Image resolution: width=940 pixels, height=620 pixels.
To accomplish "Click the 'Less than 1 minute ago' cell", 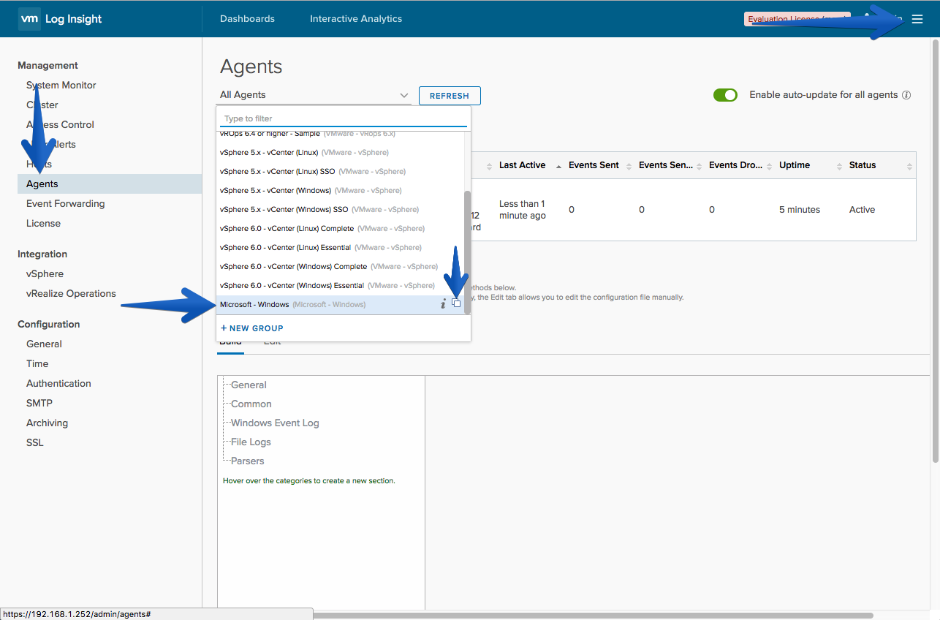I will tap(523, 210).
